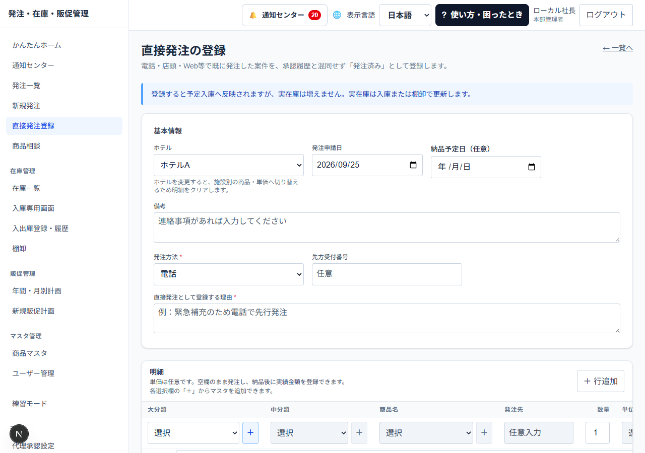Screen dimensions: 645x453
Task: Click the 行追加 button
Action: [x=601, y=381]
